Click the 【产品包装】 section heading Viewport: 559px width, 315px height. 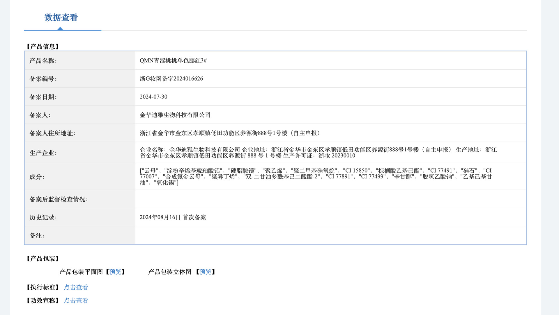[43, 259]
